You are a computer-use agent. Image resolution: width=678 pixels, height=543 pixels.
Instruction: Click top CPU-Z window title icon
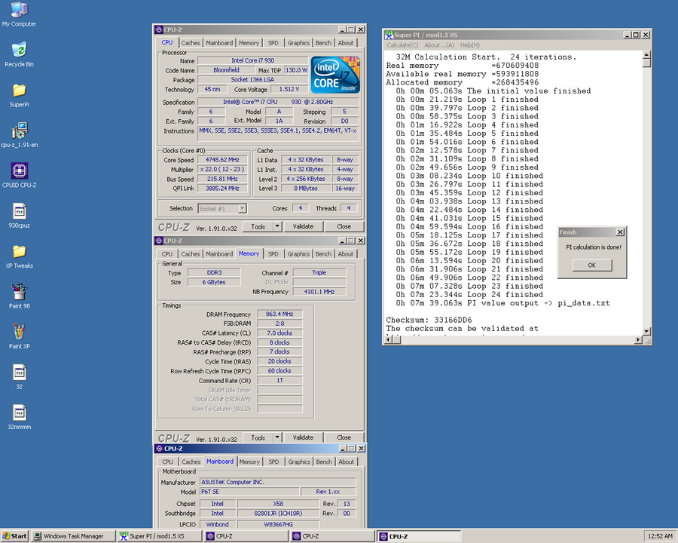(159, 29)
